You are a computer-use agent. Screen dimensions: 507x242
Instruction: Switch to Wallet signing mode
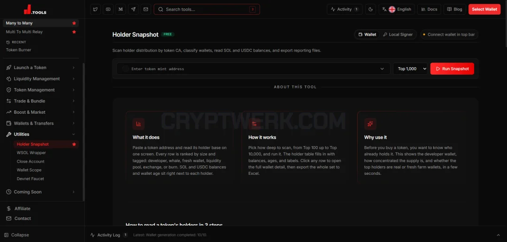367,34
